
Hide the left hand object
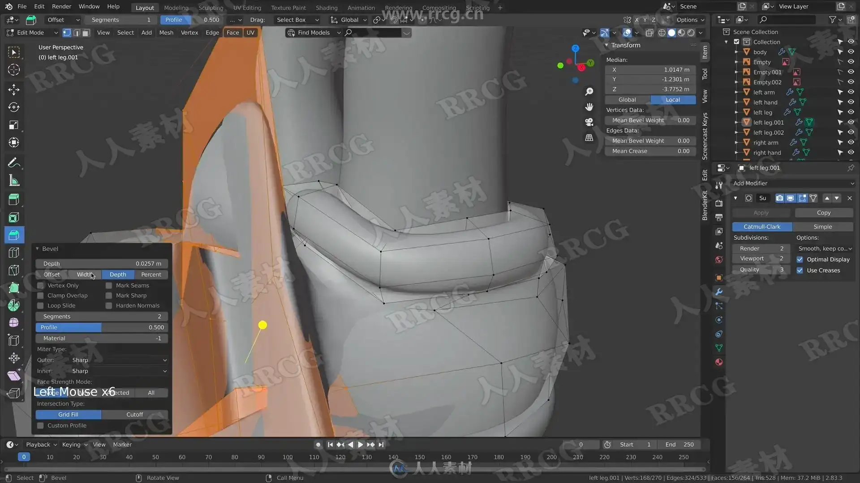pyautogui.click(x=851, y=102)
